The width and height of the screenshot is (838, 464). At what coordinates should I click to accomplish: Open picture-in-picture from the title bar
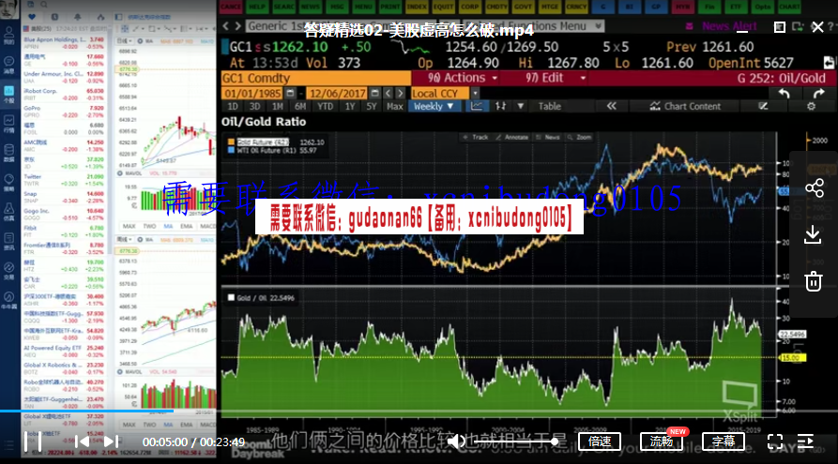799,26
